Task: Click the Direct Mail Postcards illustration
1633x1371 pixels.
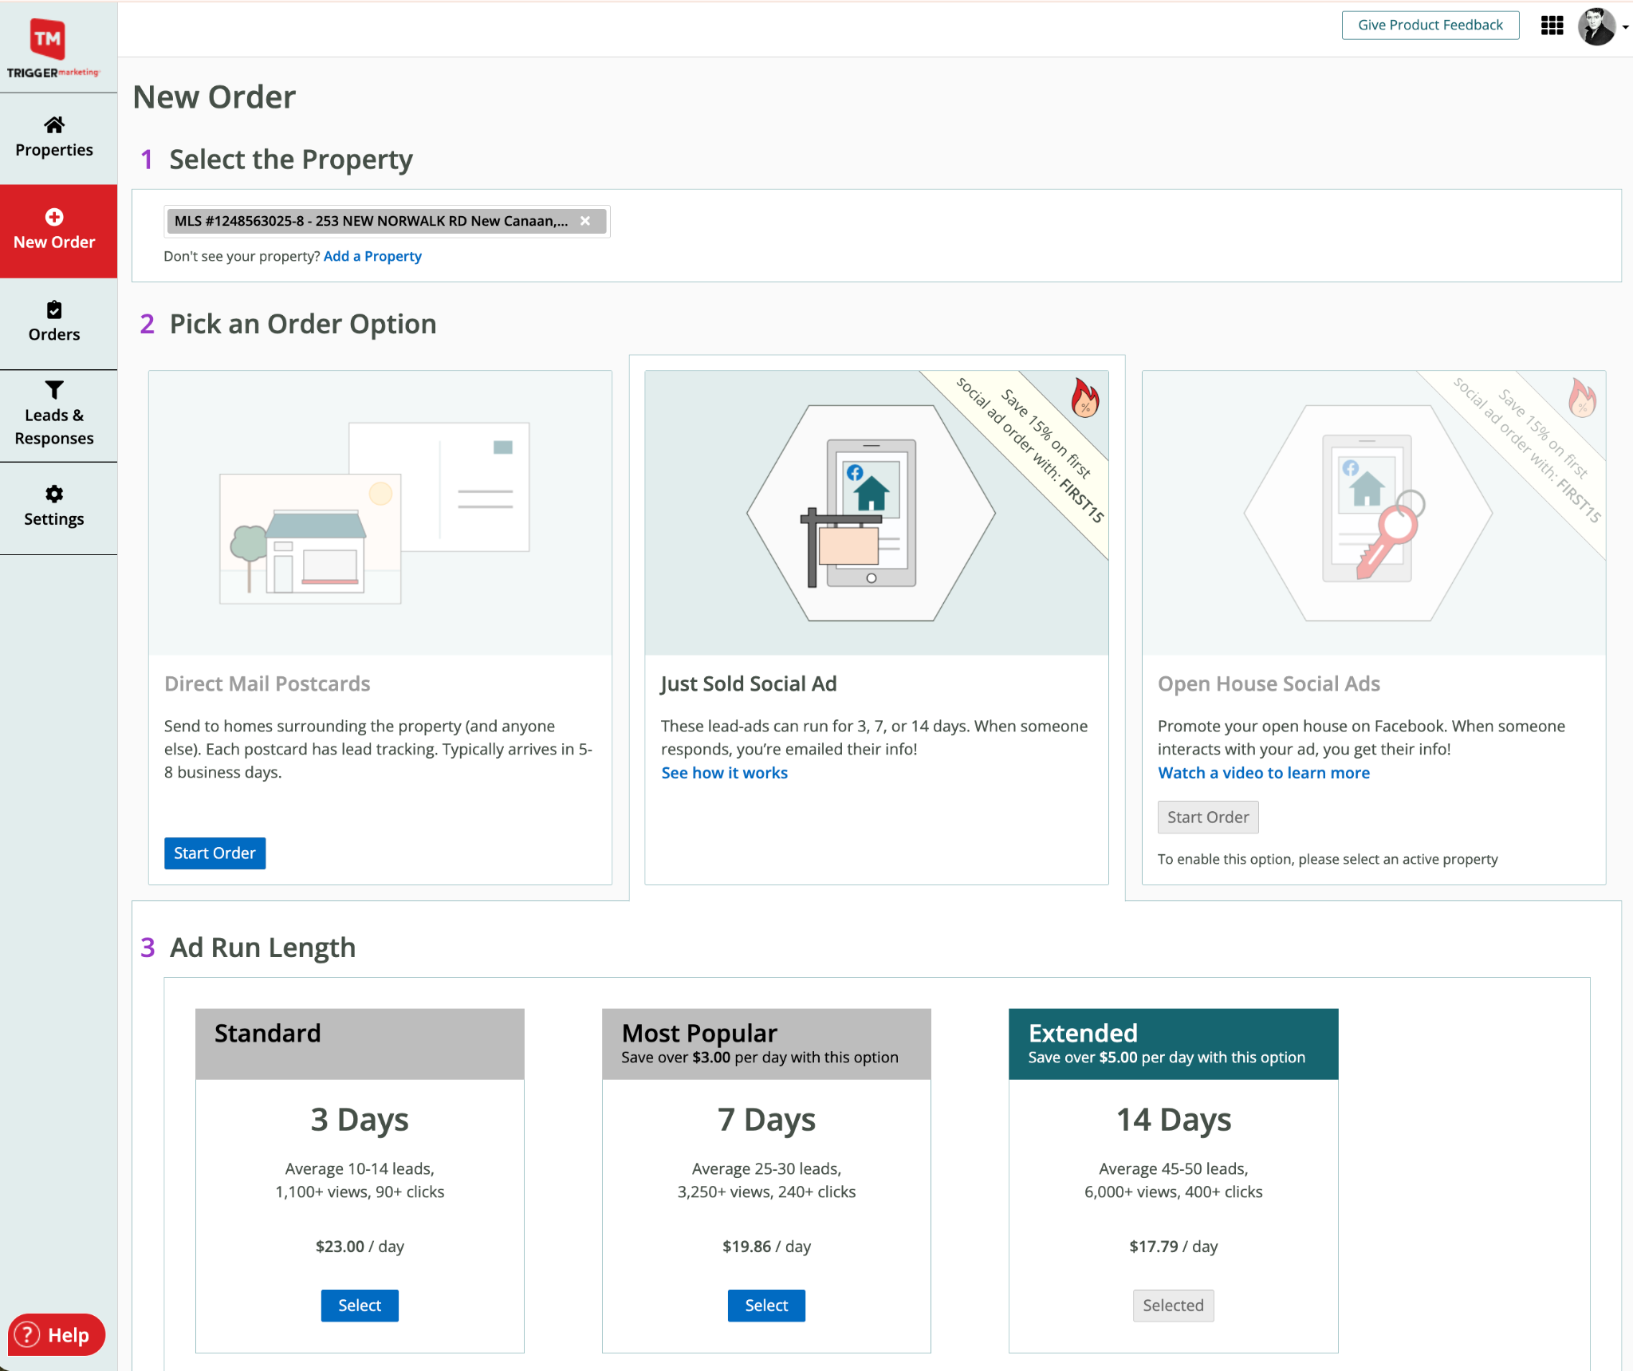Action: [x=380, y=513]
